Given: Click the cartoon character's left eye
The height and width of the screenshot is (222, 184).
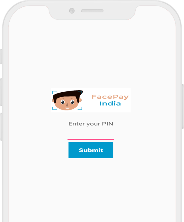Looking at the screenshot, I should (63, 102).
